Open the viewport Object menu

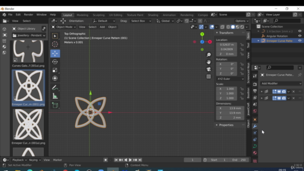(x=112, y=27)
